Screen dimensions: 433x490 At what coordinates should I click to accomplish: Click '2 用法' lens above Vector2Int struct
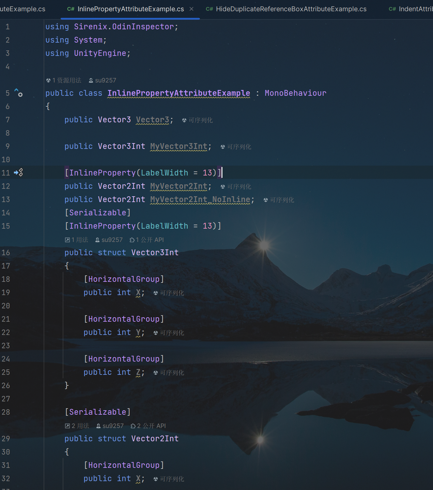[77, 426]
